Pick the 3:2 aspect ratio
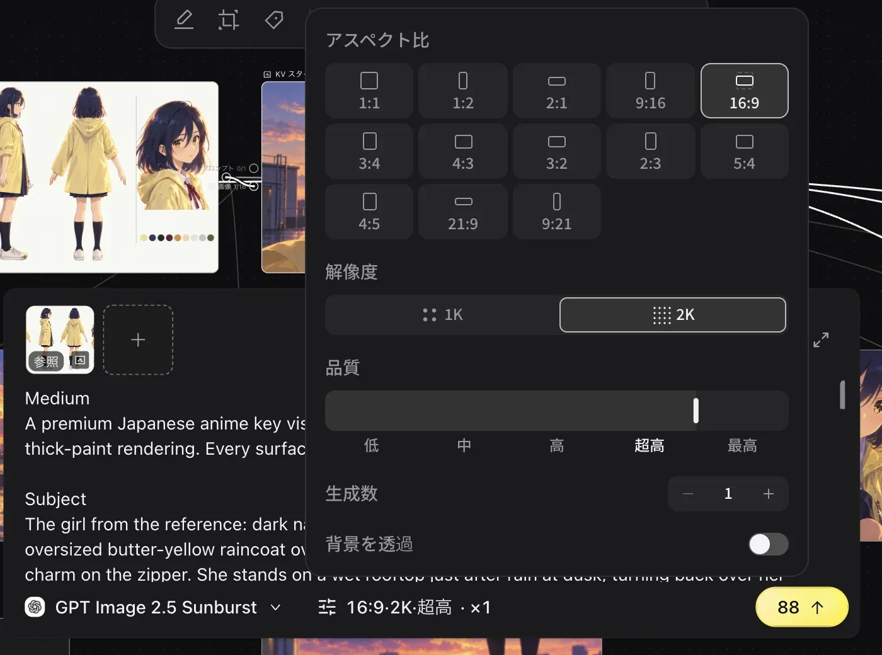This screenshot has width=882, height=655. pos(557,151)
